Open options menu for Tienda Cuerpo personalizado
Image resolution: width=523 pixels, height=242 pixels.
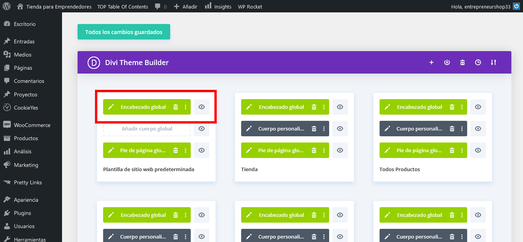[324, 129]
